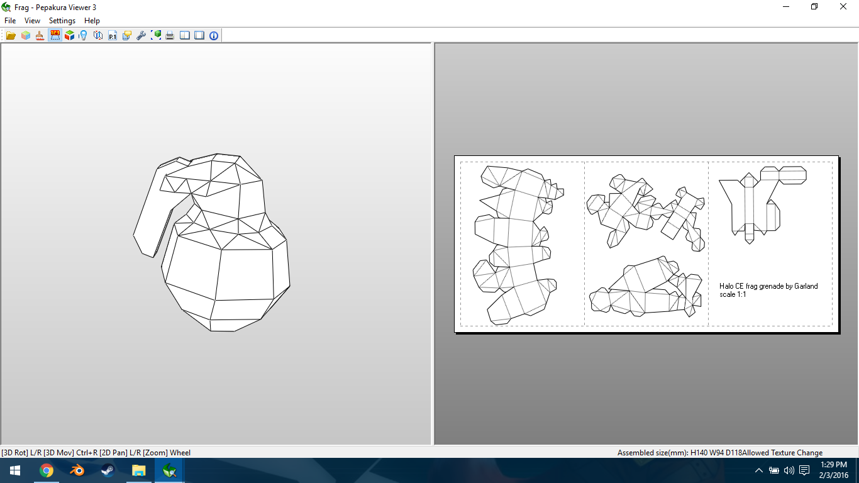Open Blender from the taskbar
This screenshot has height=483, width=859.
(77, 470)
